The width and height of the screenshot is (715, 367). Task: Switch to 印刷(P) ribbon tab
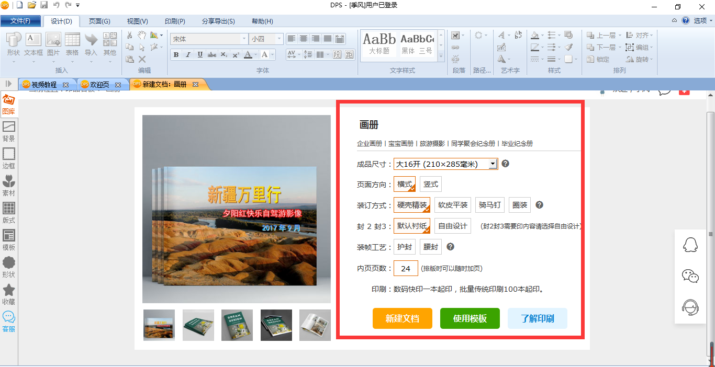point(175,21)
